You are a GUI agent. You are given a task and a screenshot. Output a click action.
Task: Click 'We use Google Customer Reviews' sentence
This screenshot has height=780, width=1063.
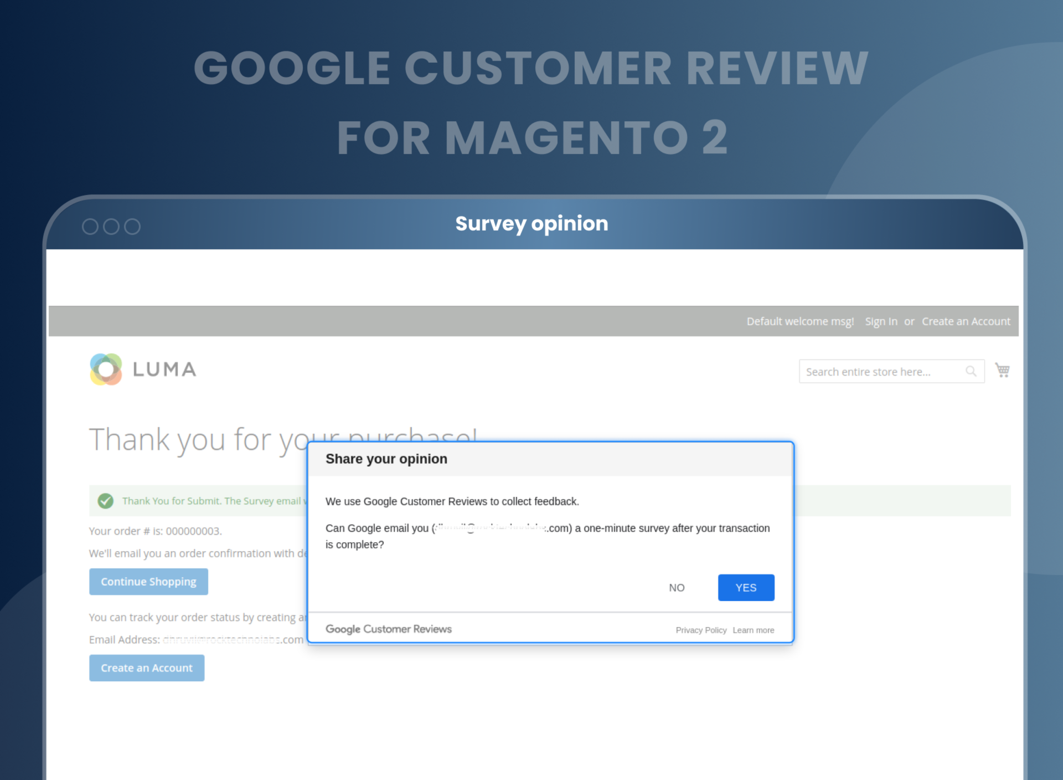452,501
